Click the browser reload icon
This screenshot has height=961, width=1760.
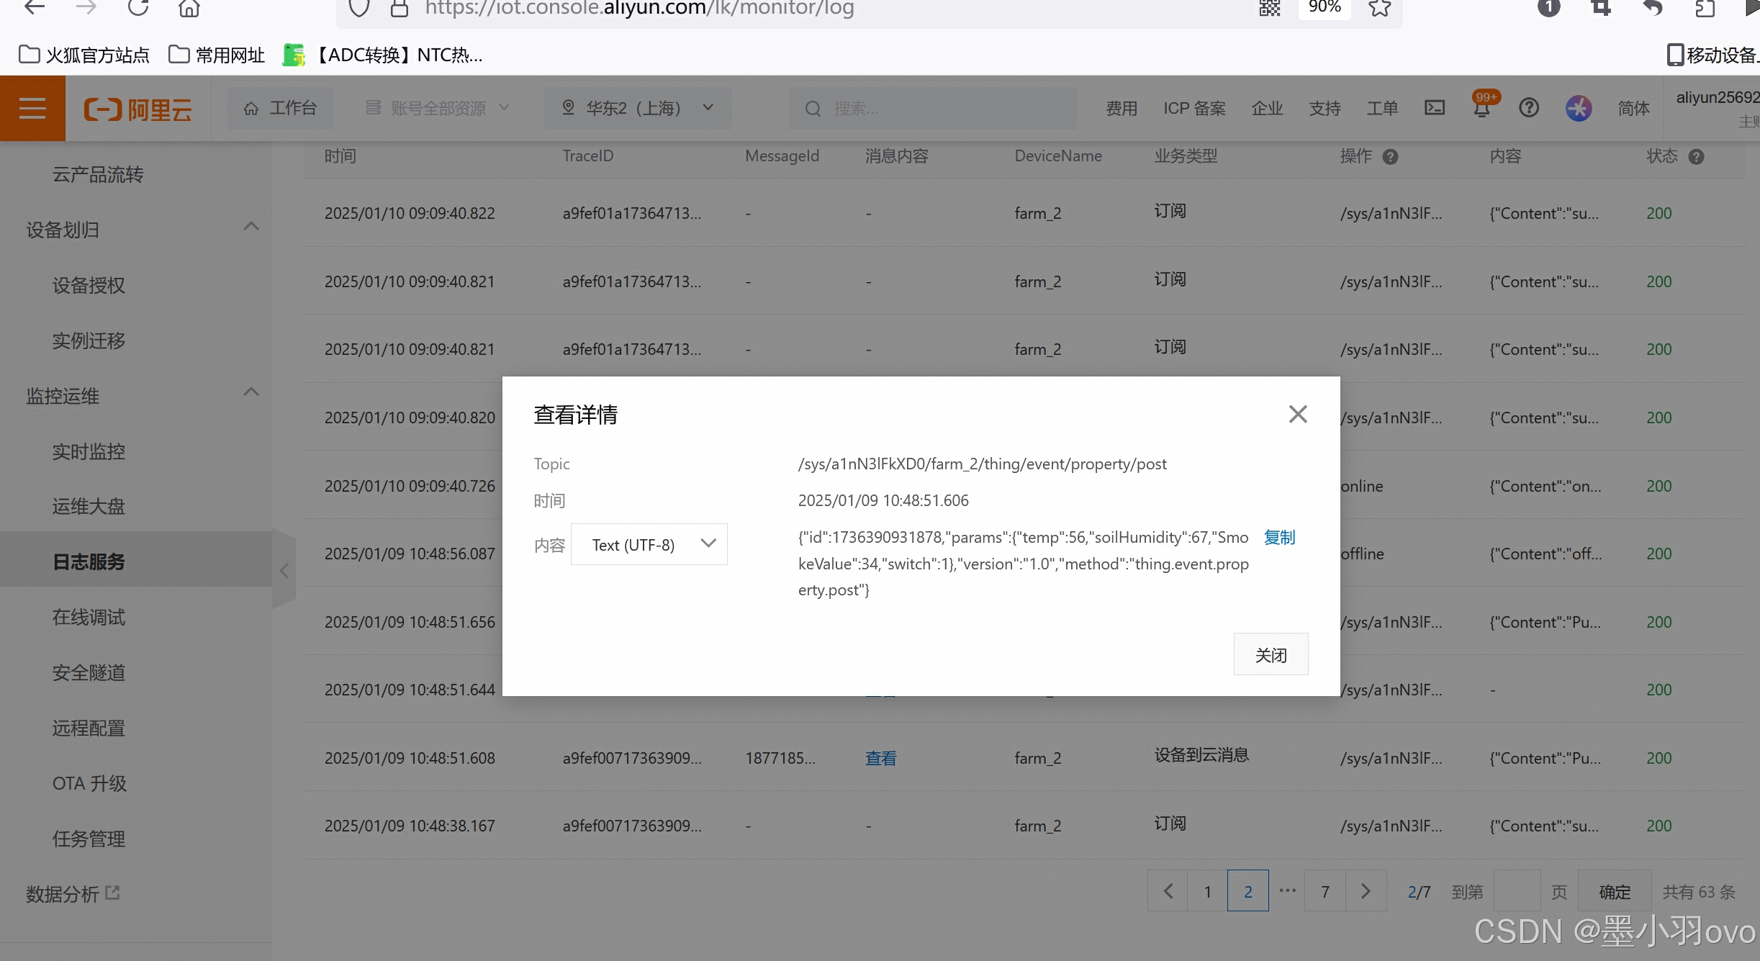pos(137,8)
